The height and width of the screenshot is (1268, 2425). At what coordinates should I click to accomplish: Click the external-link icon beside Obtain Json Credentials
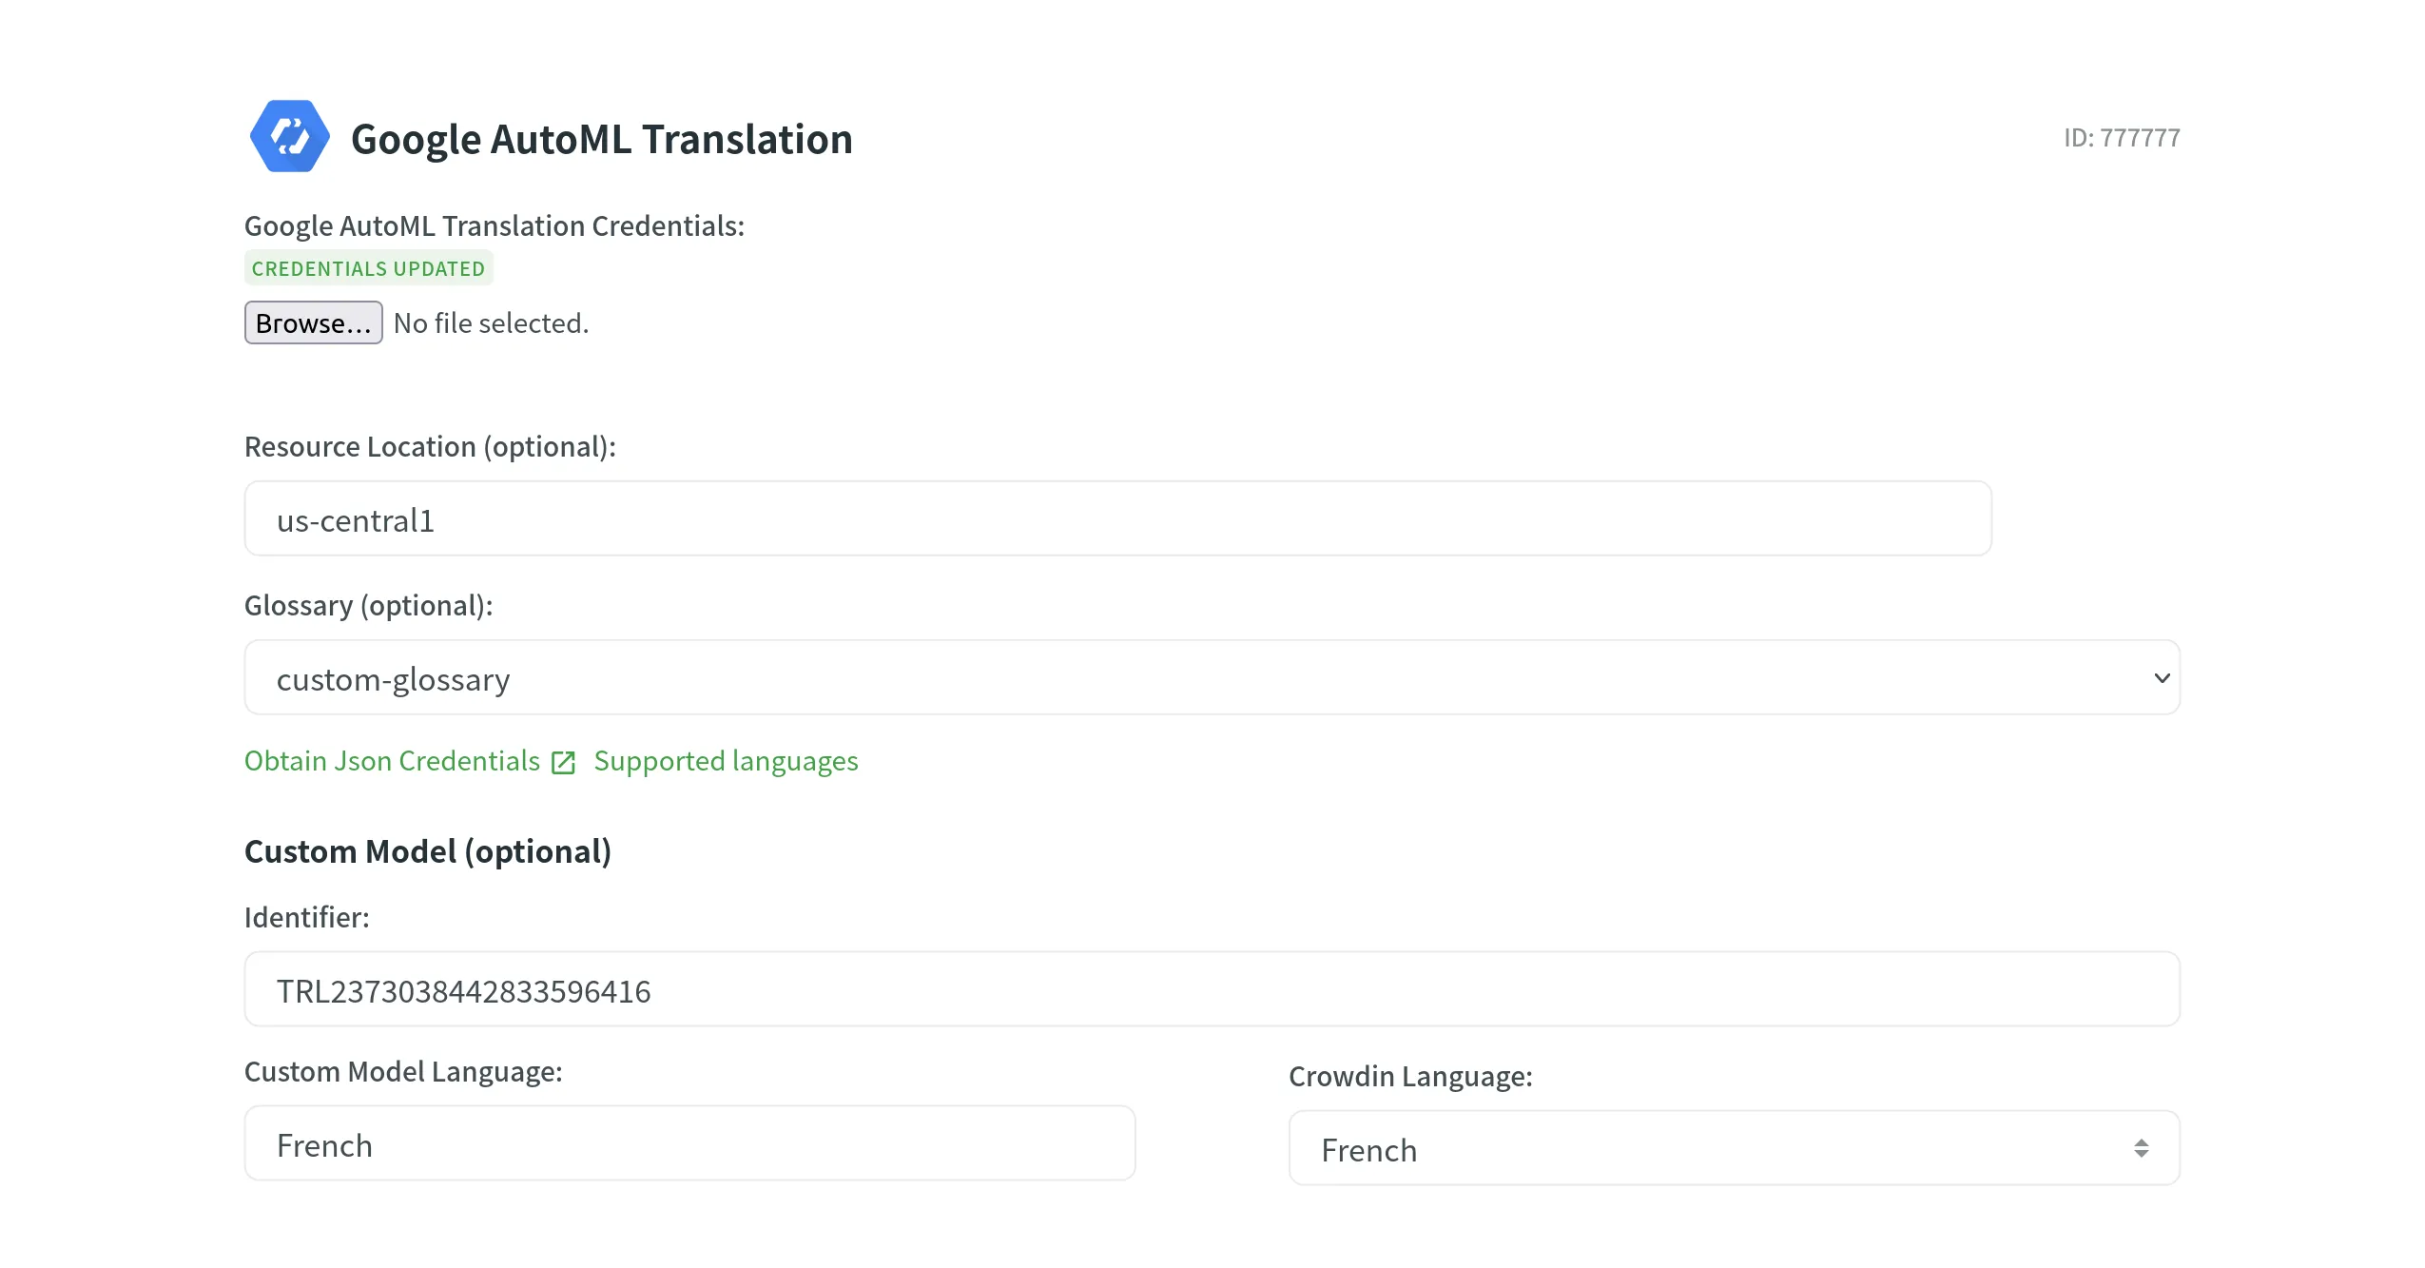click(564, 761)
